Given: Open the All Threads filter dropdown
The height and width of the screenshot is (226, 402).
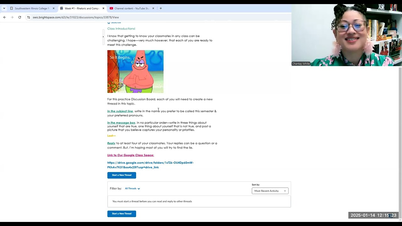Looking at the screenshot, I should click(132, 189).
